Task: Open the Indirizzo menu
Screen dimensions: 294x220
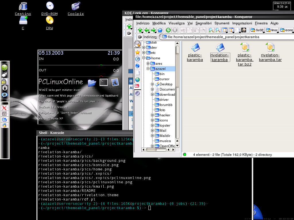Action: (x=143, y=23)
